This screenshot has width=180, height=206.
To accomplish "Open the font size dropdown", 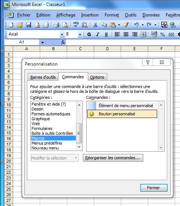I will point(80,35).
